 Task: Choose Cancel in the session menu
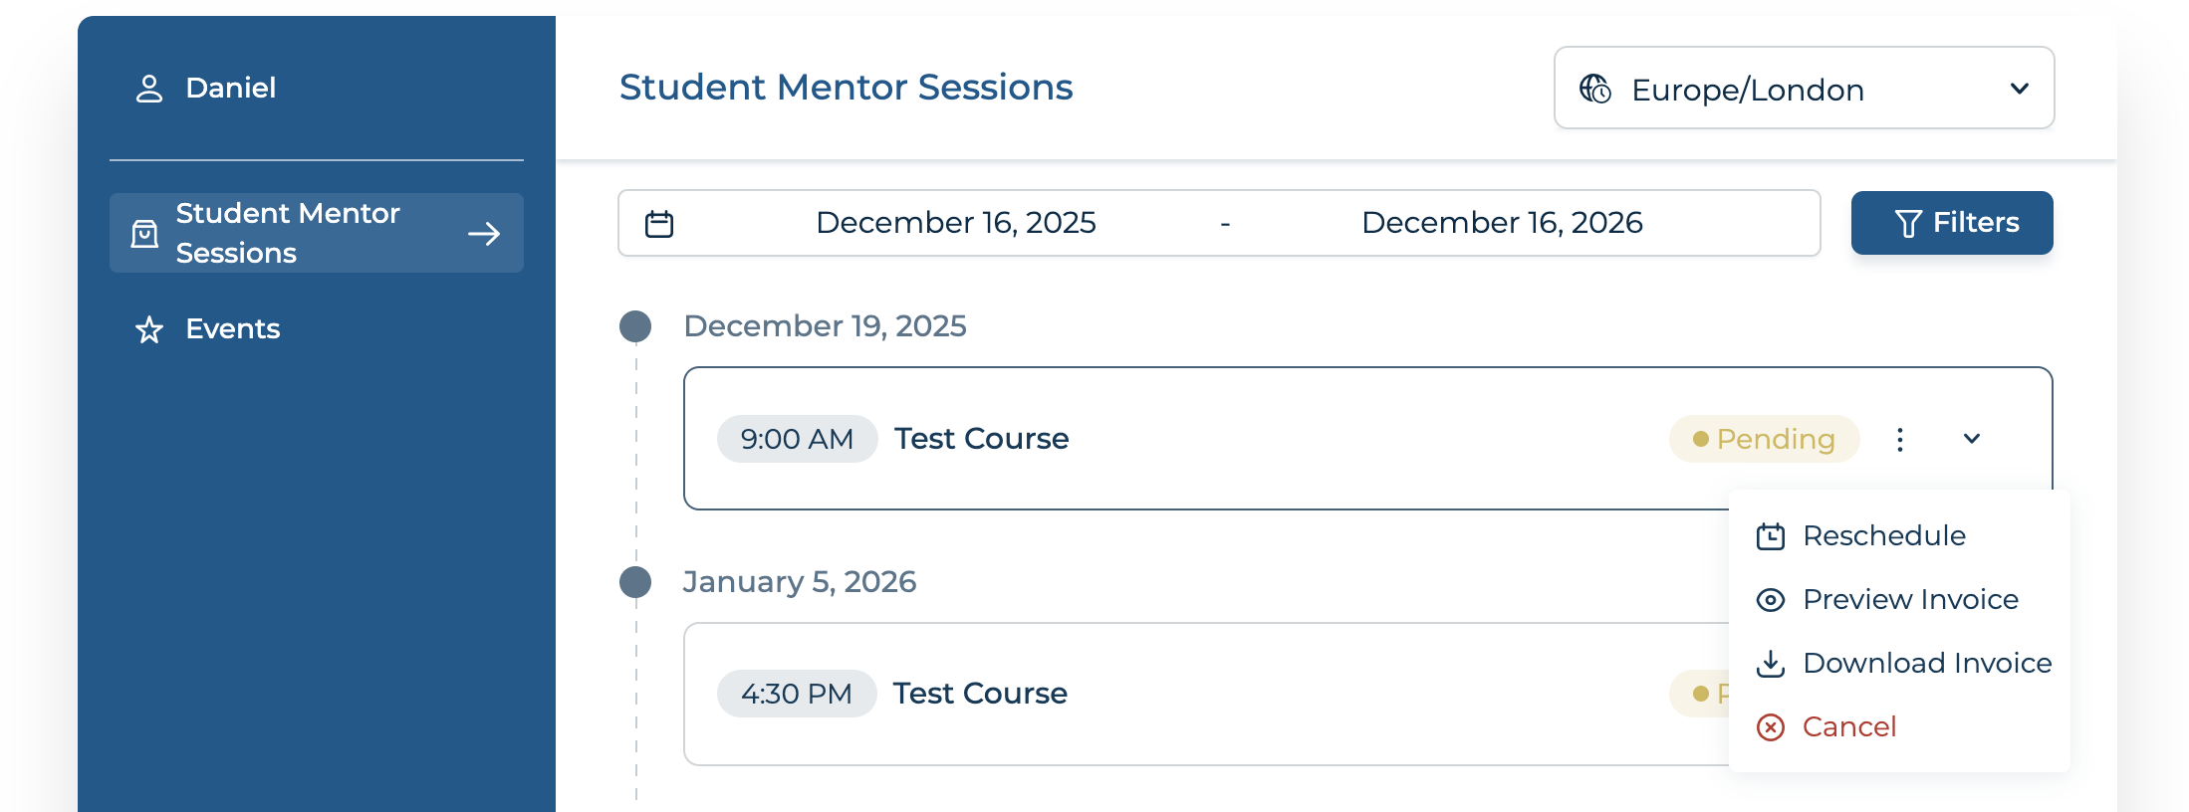1848,727
